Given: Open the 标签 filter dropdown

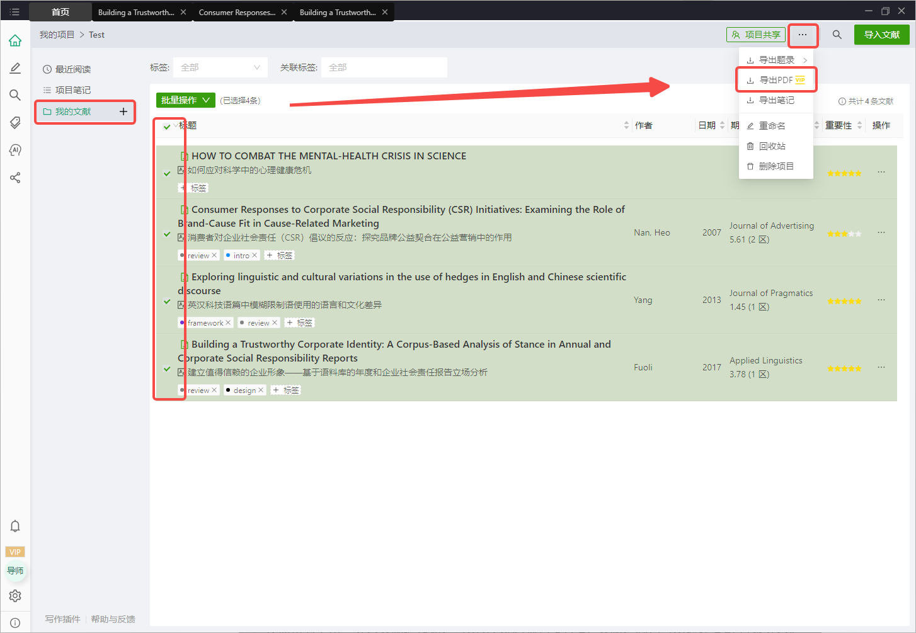Looking at the screenshot, I should coord(220,67).
